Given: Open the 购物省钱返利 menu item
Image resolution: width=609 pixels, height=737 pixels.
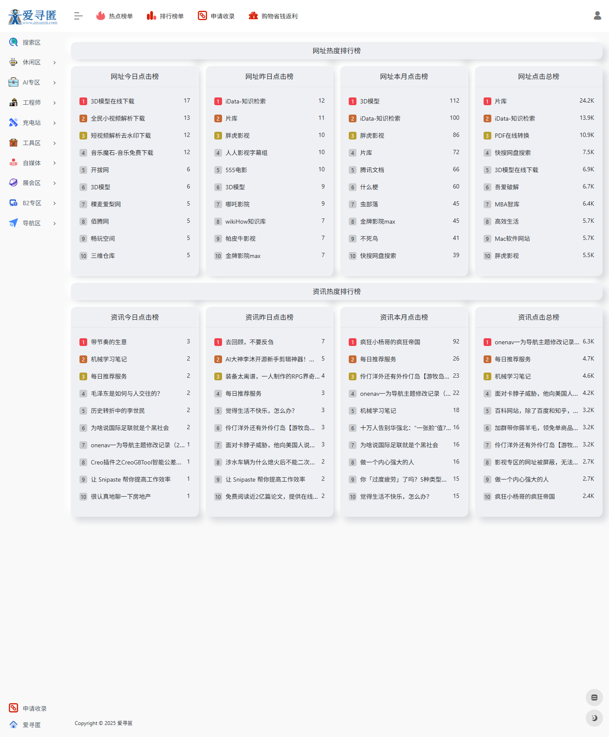Looking at the screenshot, I should (x=273, y=16).
